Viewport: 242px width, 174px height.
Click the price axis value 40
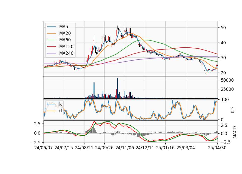223,43
